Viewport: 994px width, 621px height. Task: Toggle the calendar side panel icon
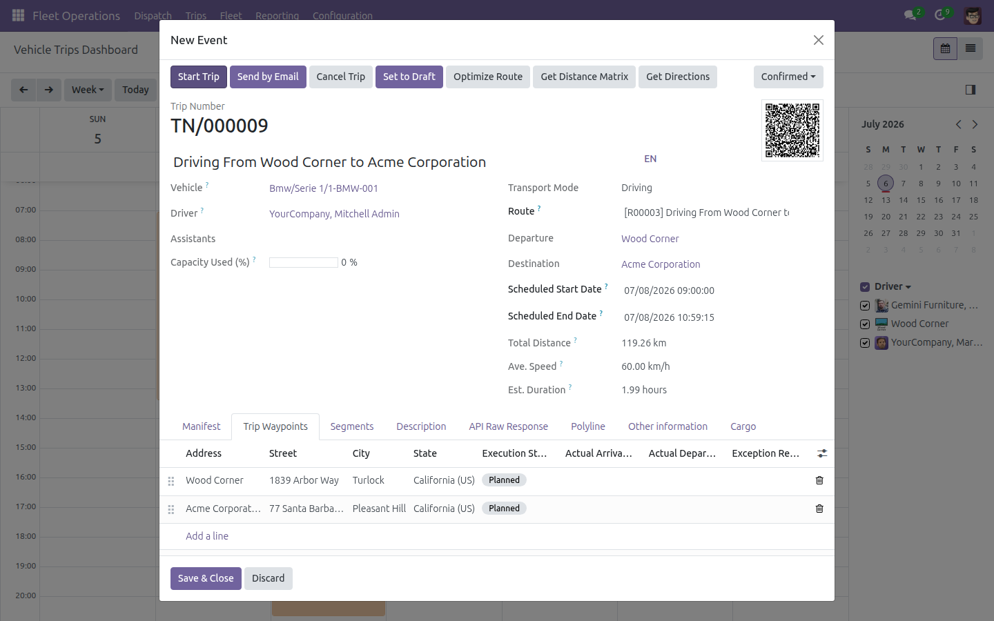[971, 90]
